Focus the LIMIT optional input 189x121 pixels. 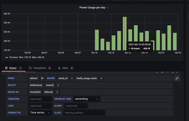(40, 106)
